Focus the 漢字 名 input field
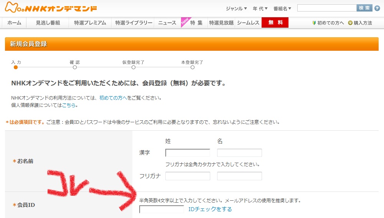This screenshot has height=218, width=384. tap(239, 153)
